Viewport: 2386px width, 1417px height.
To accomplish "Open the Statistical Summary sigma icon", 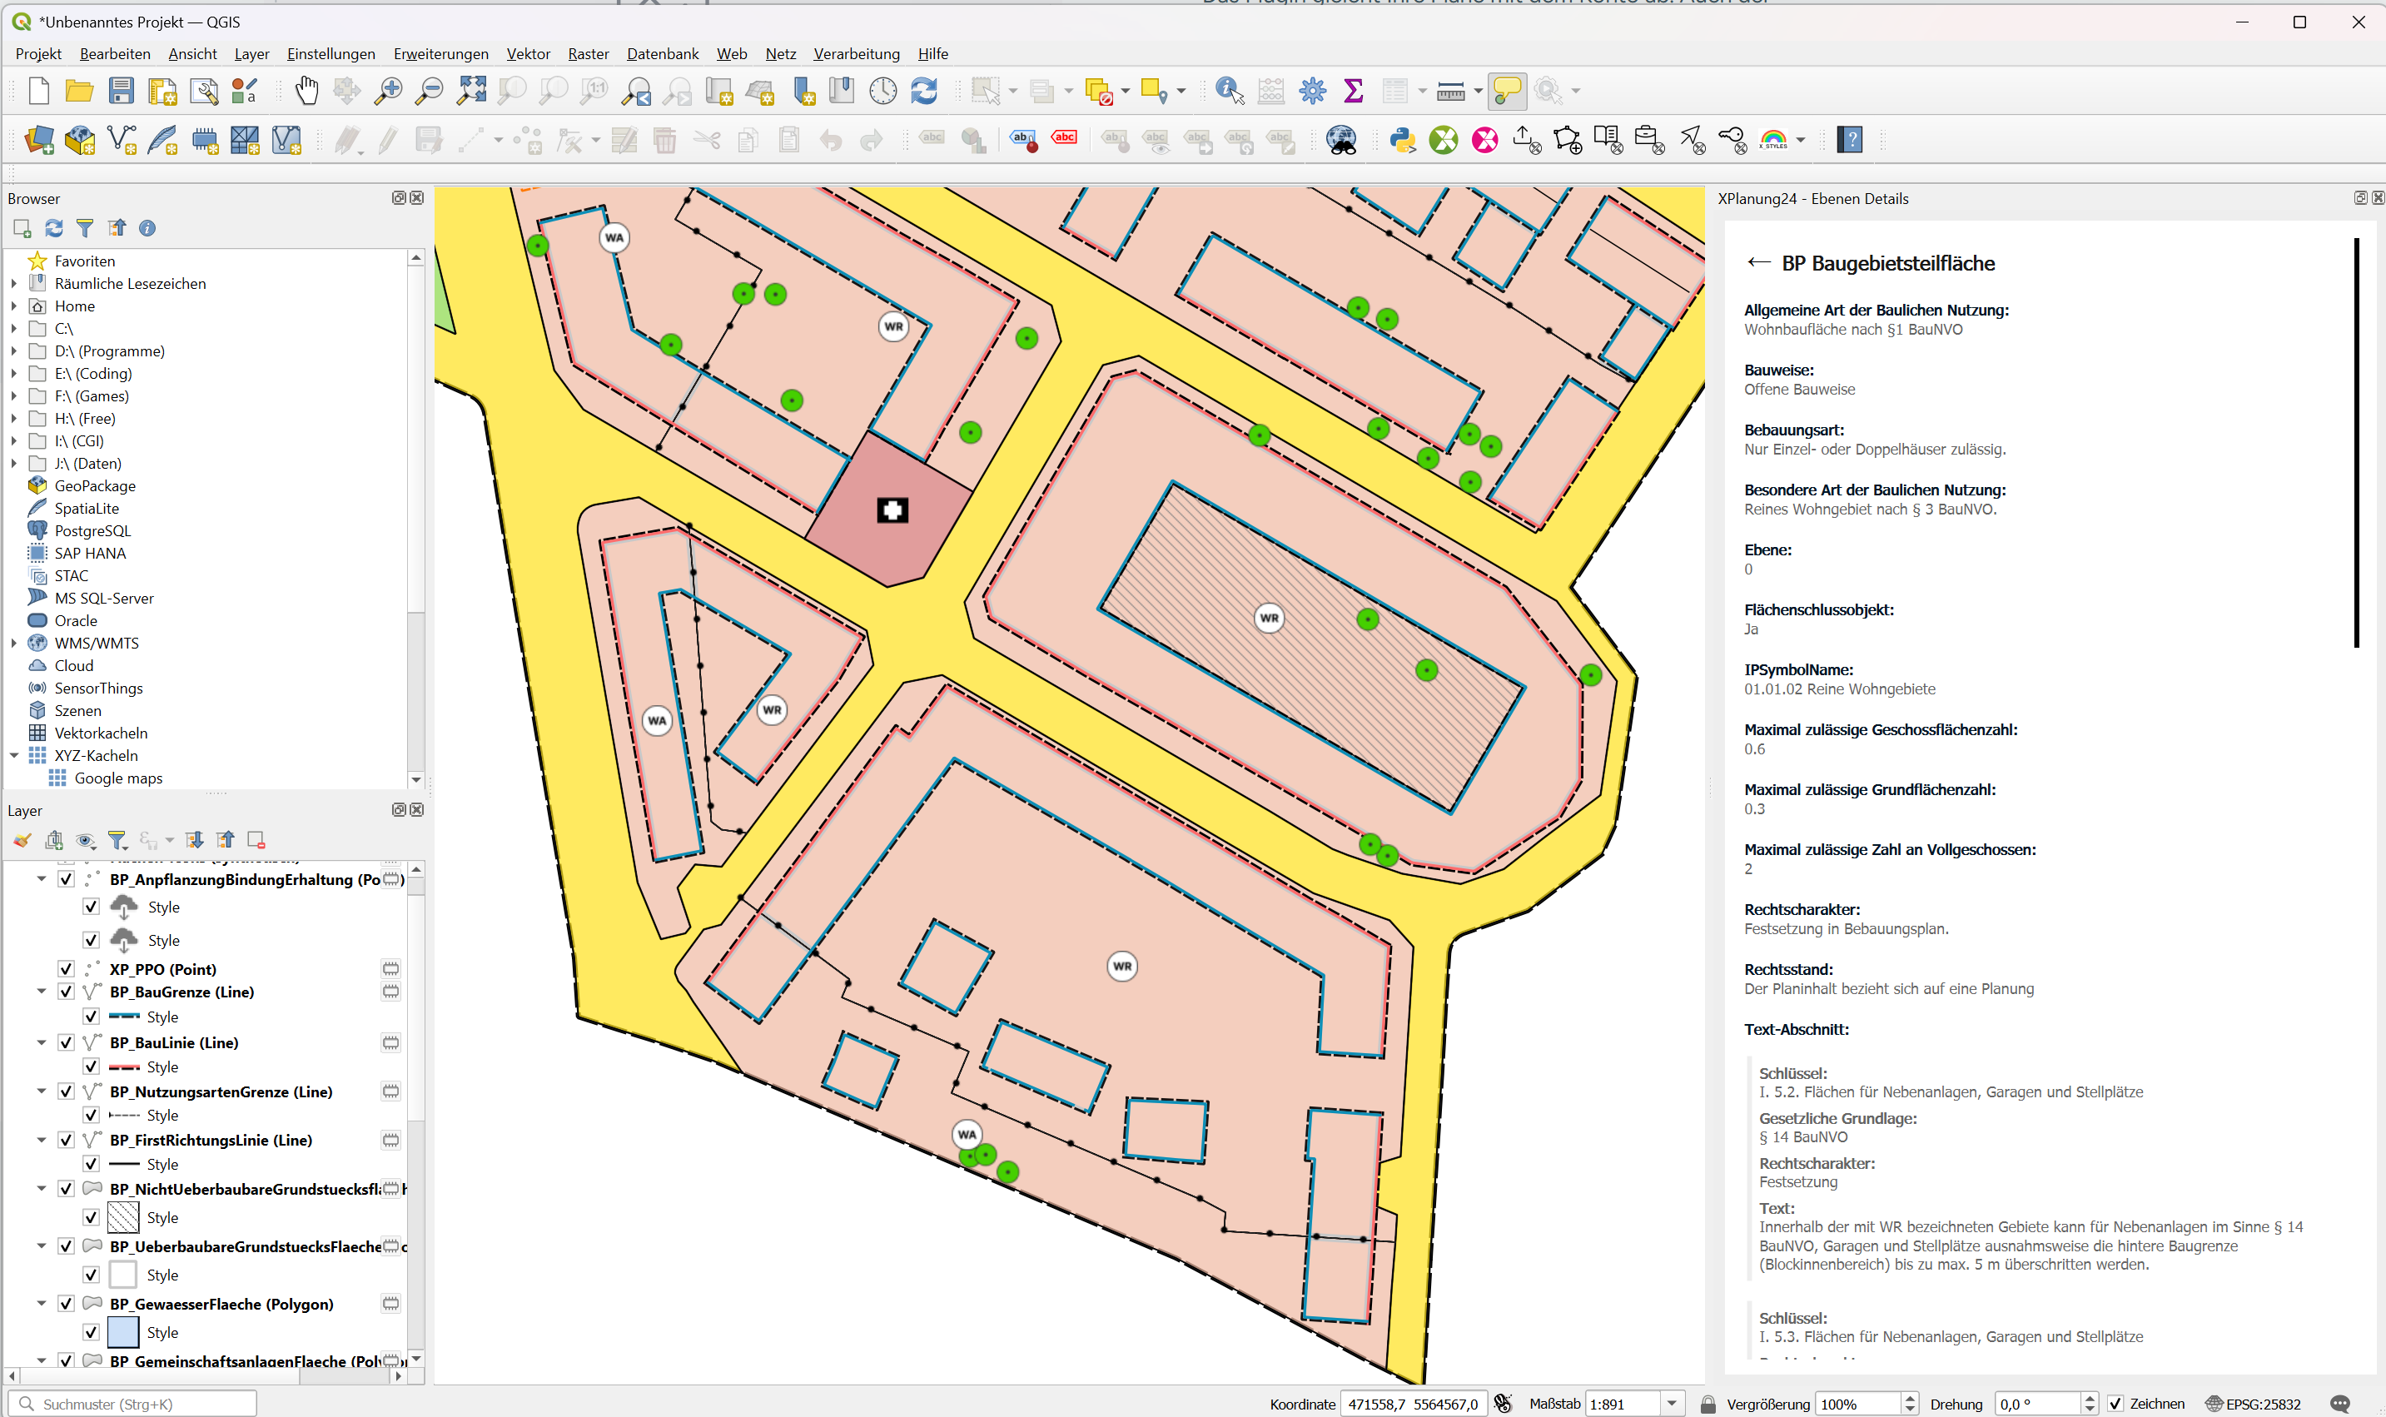I will [1353, 91].
